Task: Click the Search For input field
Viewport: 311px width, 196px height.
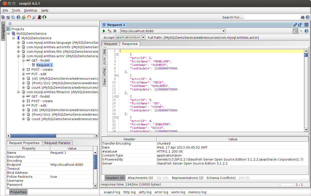Action: point(272,17)
